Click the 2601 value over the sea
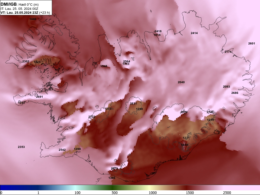 click(251, 43)
